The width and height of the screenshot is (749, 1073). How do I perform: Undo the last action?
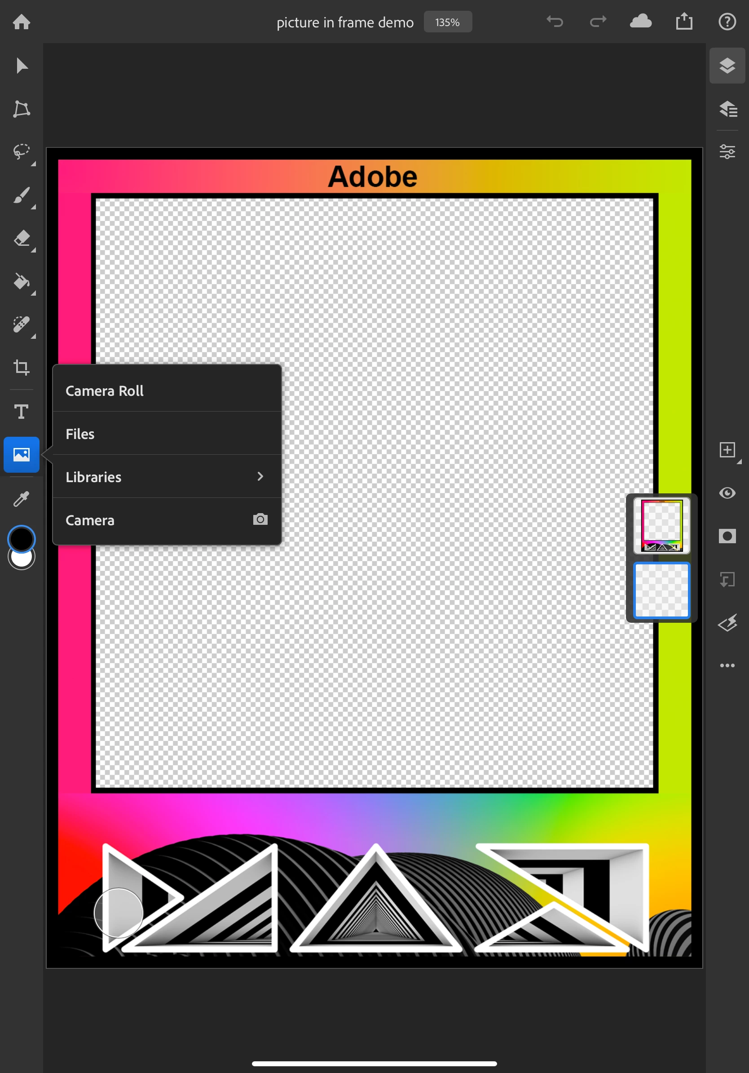555,22
